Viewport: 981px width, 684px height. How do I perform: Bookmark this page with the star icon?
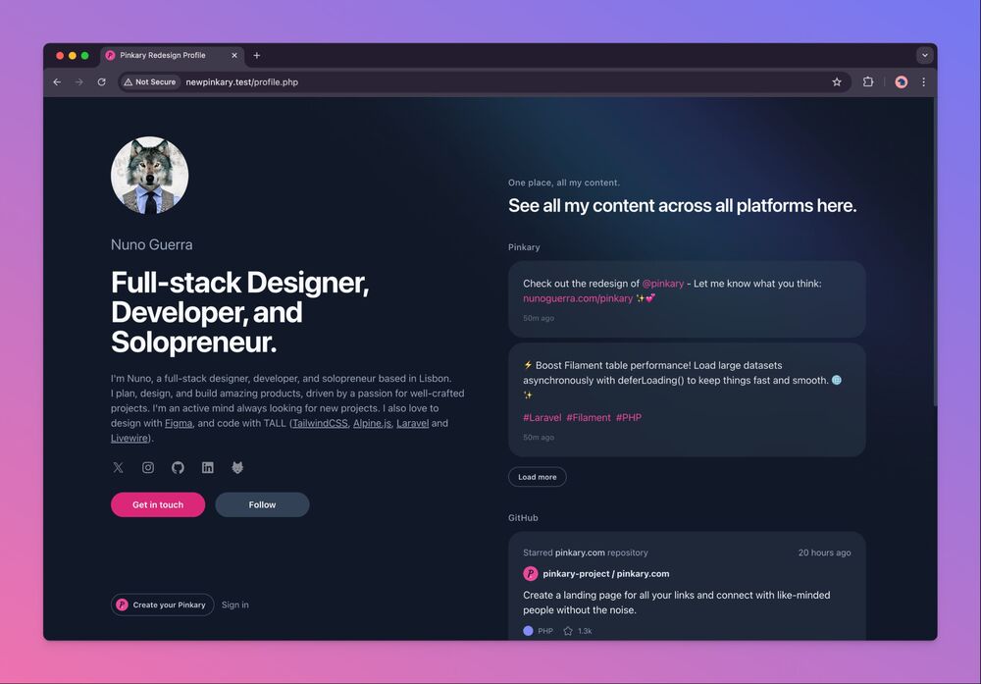[837, 82]
